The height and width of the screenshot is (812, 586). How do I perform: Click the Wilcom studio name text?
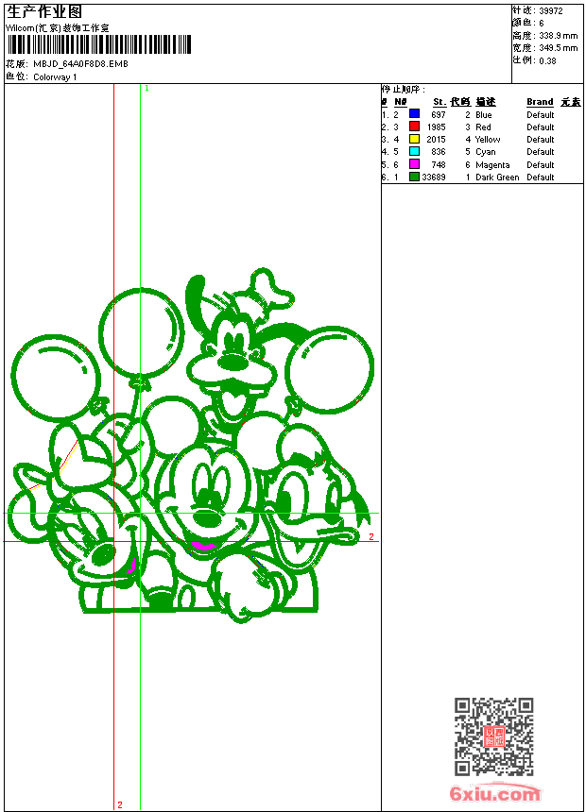[x=58, y=28]
